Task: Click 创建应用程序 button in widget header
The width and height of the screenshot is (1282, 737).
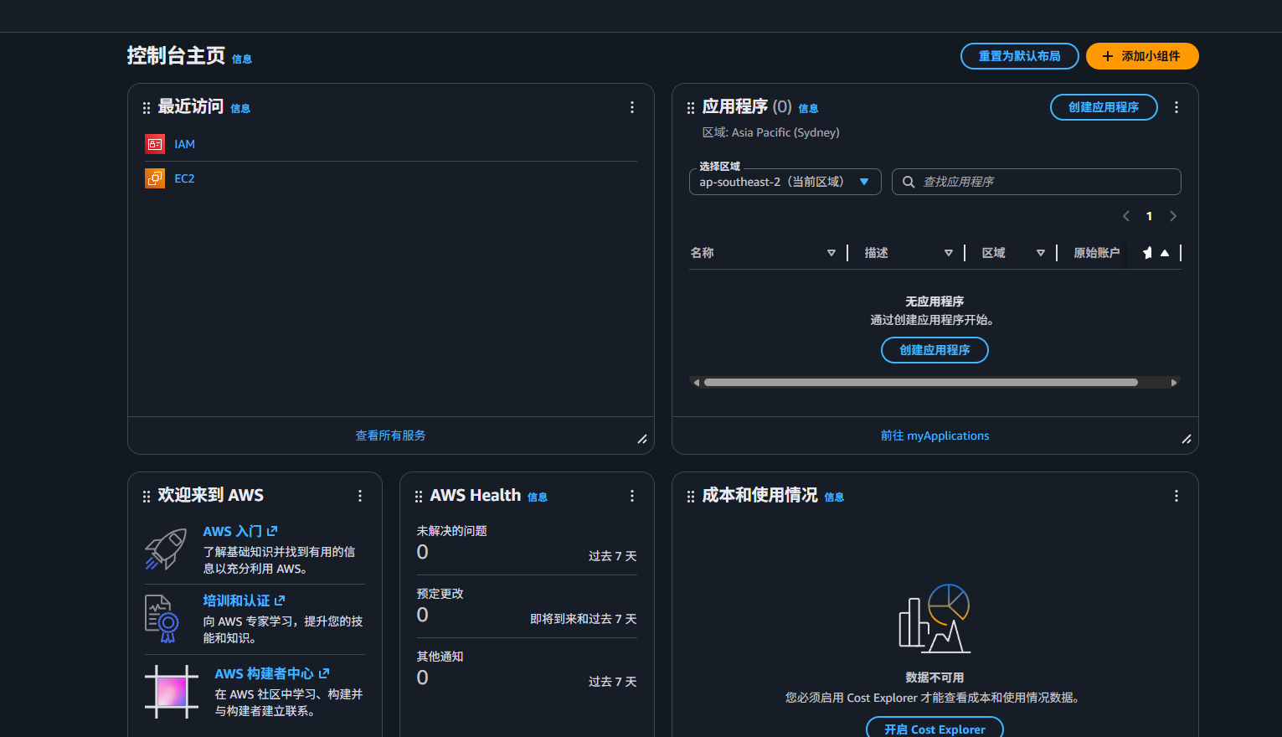Action: [x=1104, y=107]
